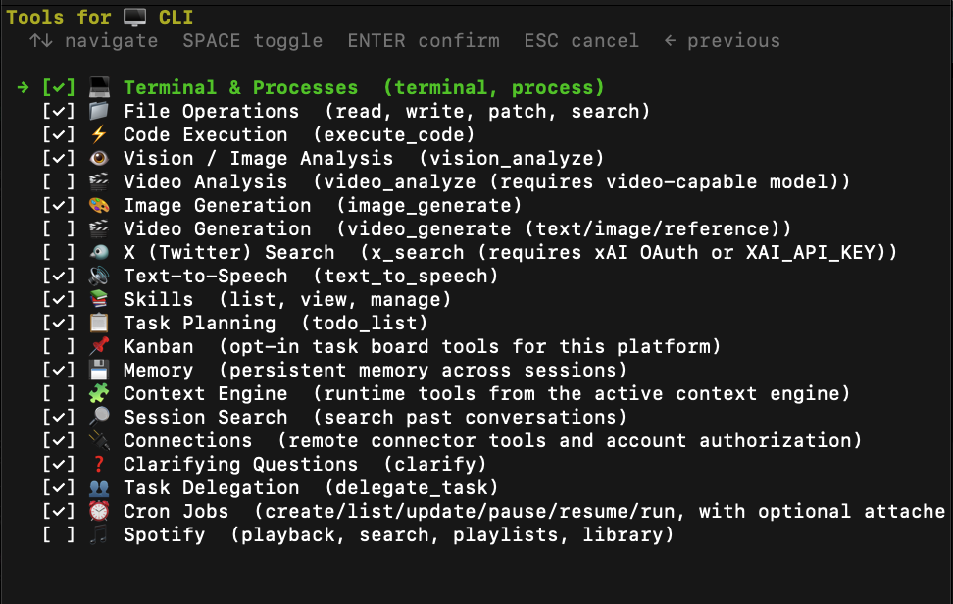Select the "Cron Jobs" label text
This screenshot has width=953, height=604.
[176, 511]
